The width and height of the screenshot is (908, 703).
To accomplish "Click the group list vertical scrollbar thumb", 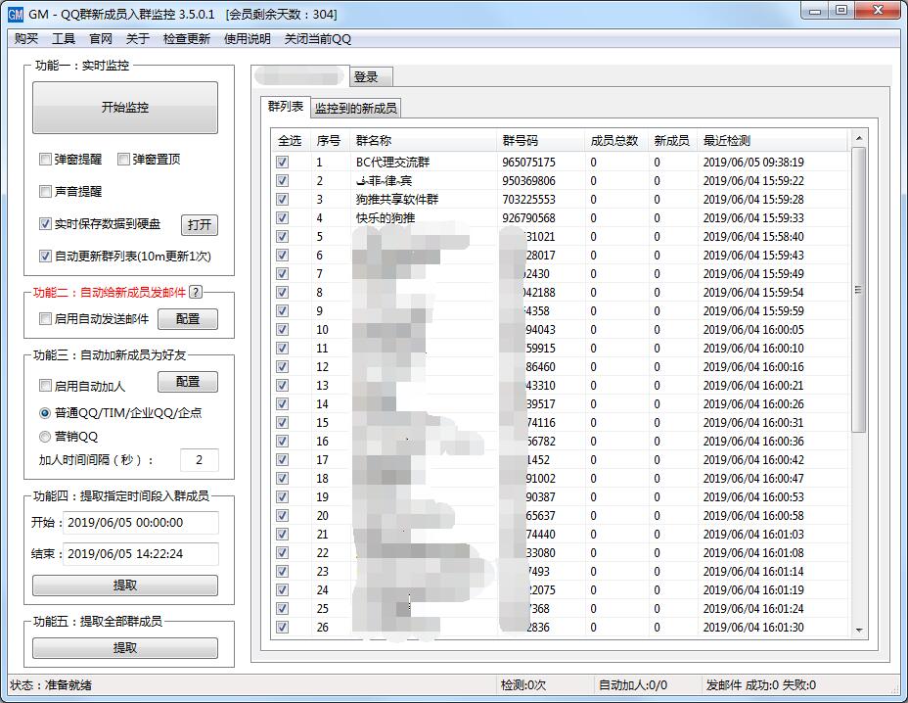I will (859, 290).
